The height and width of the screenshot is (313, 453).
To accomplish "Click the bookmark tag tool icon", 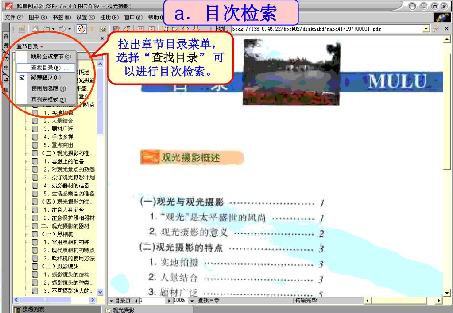I will pos(127,29).
